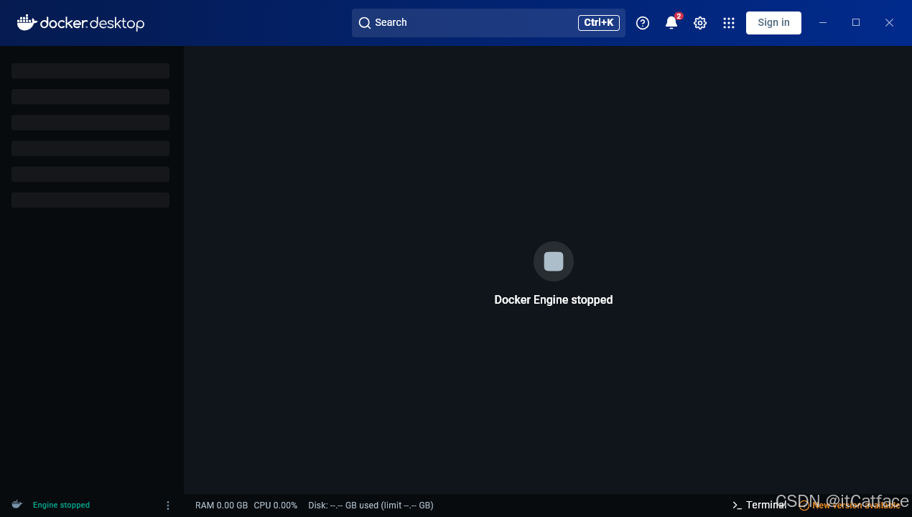Click the whale icon in status bar
The image size is (912, 517).
[17, 505]
